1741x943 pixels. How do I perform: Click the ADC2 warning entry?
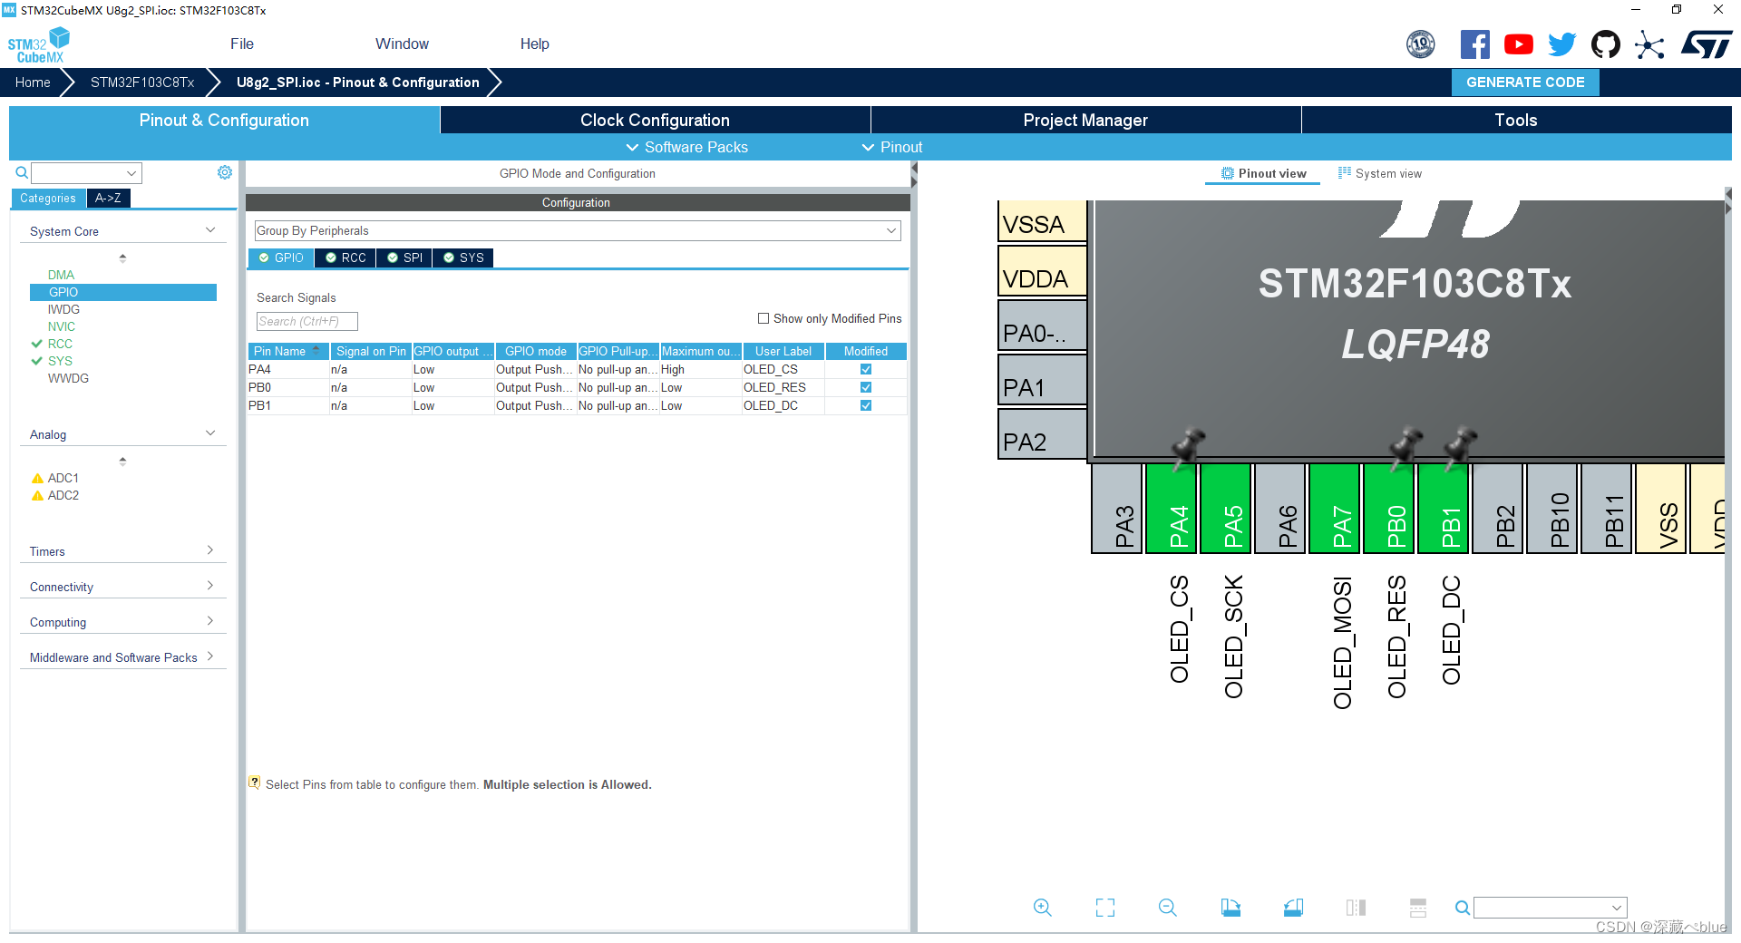point(54,495)
